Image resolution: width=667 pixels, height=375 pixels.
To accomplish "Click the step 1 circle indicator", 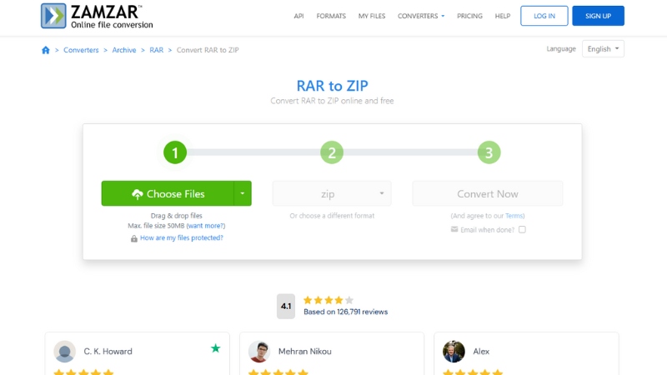I will coord(175,152).
